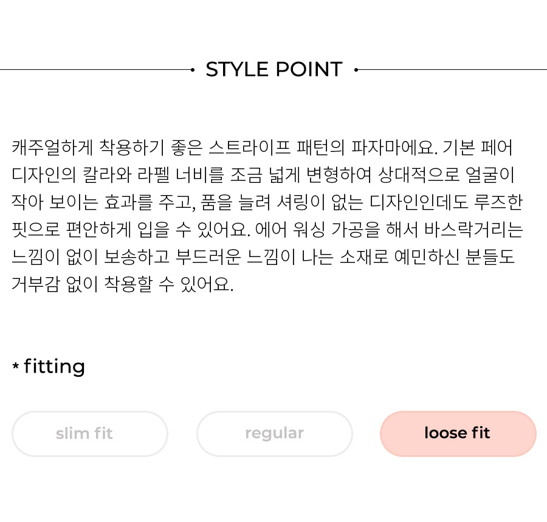
Task: Choose the regular fit pill
Action: tap(275, 434)
